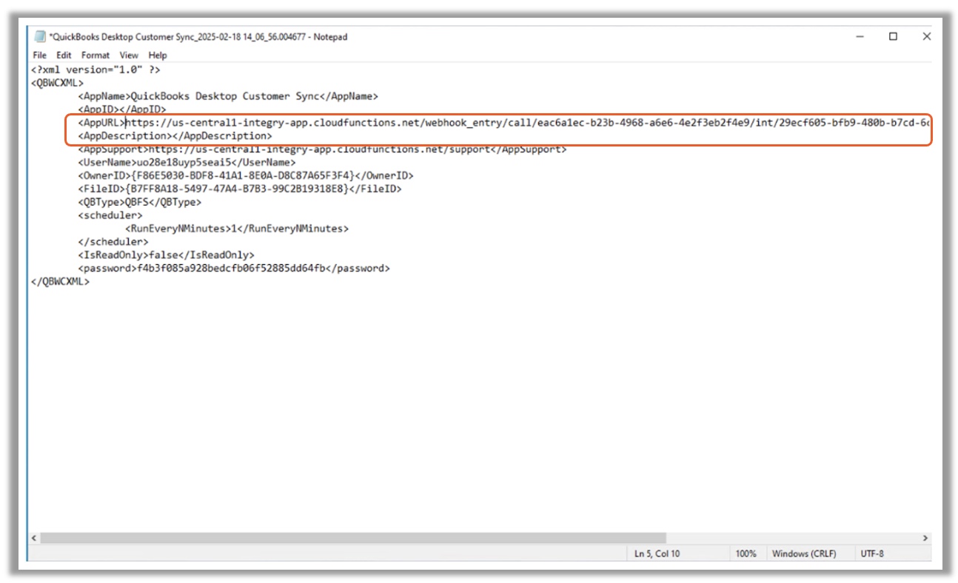Viewport: 958px width, 583px height.
Task: Maximize the Notepad window
Action: tap(893, 36)
